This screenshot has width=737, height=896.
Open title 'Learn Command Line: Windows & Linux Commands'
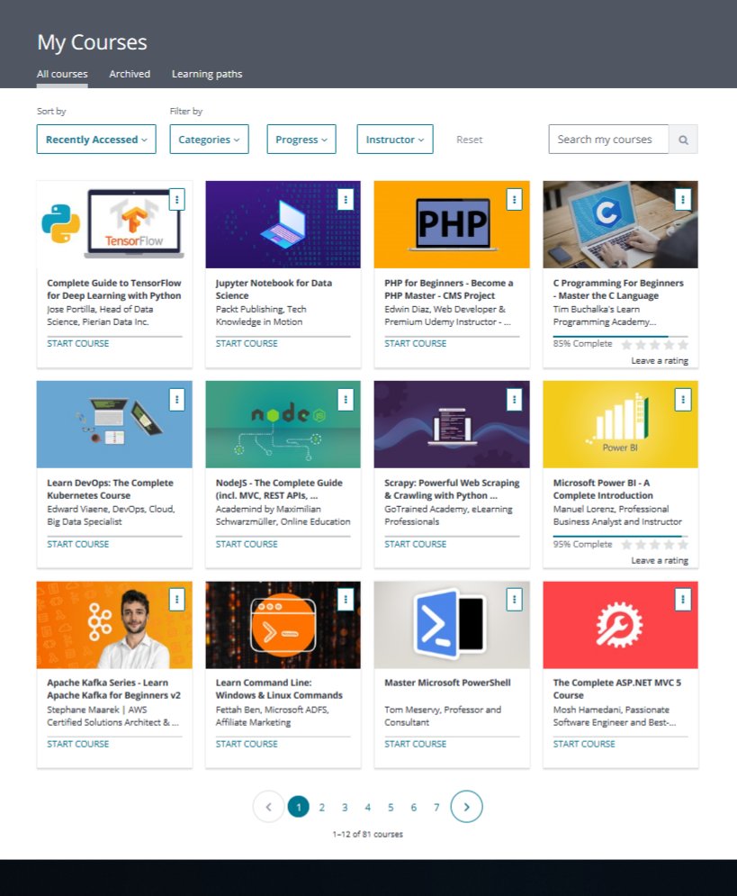(279, 689)
